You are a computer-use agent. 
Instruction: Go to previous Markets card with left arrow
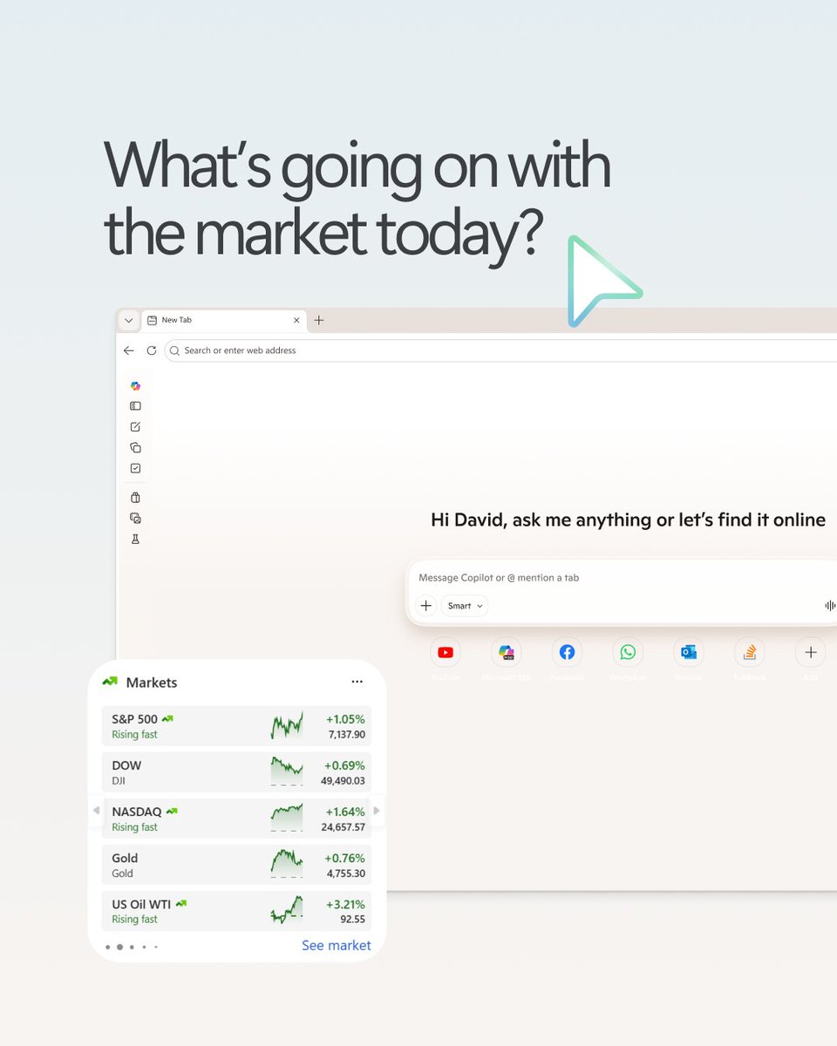96,811
